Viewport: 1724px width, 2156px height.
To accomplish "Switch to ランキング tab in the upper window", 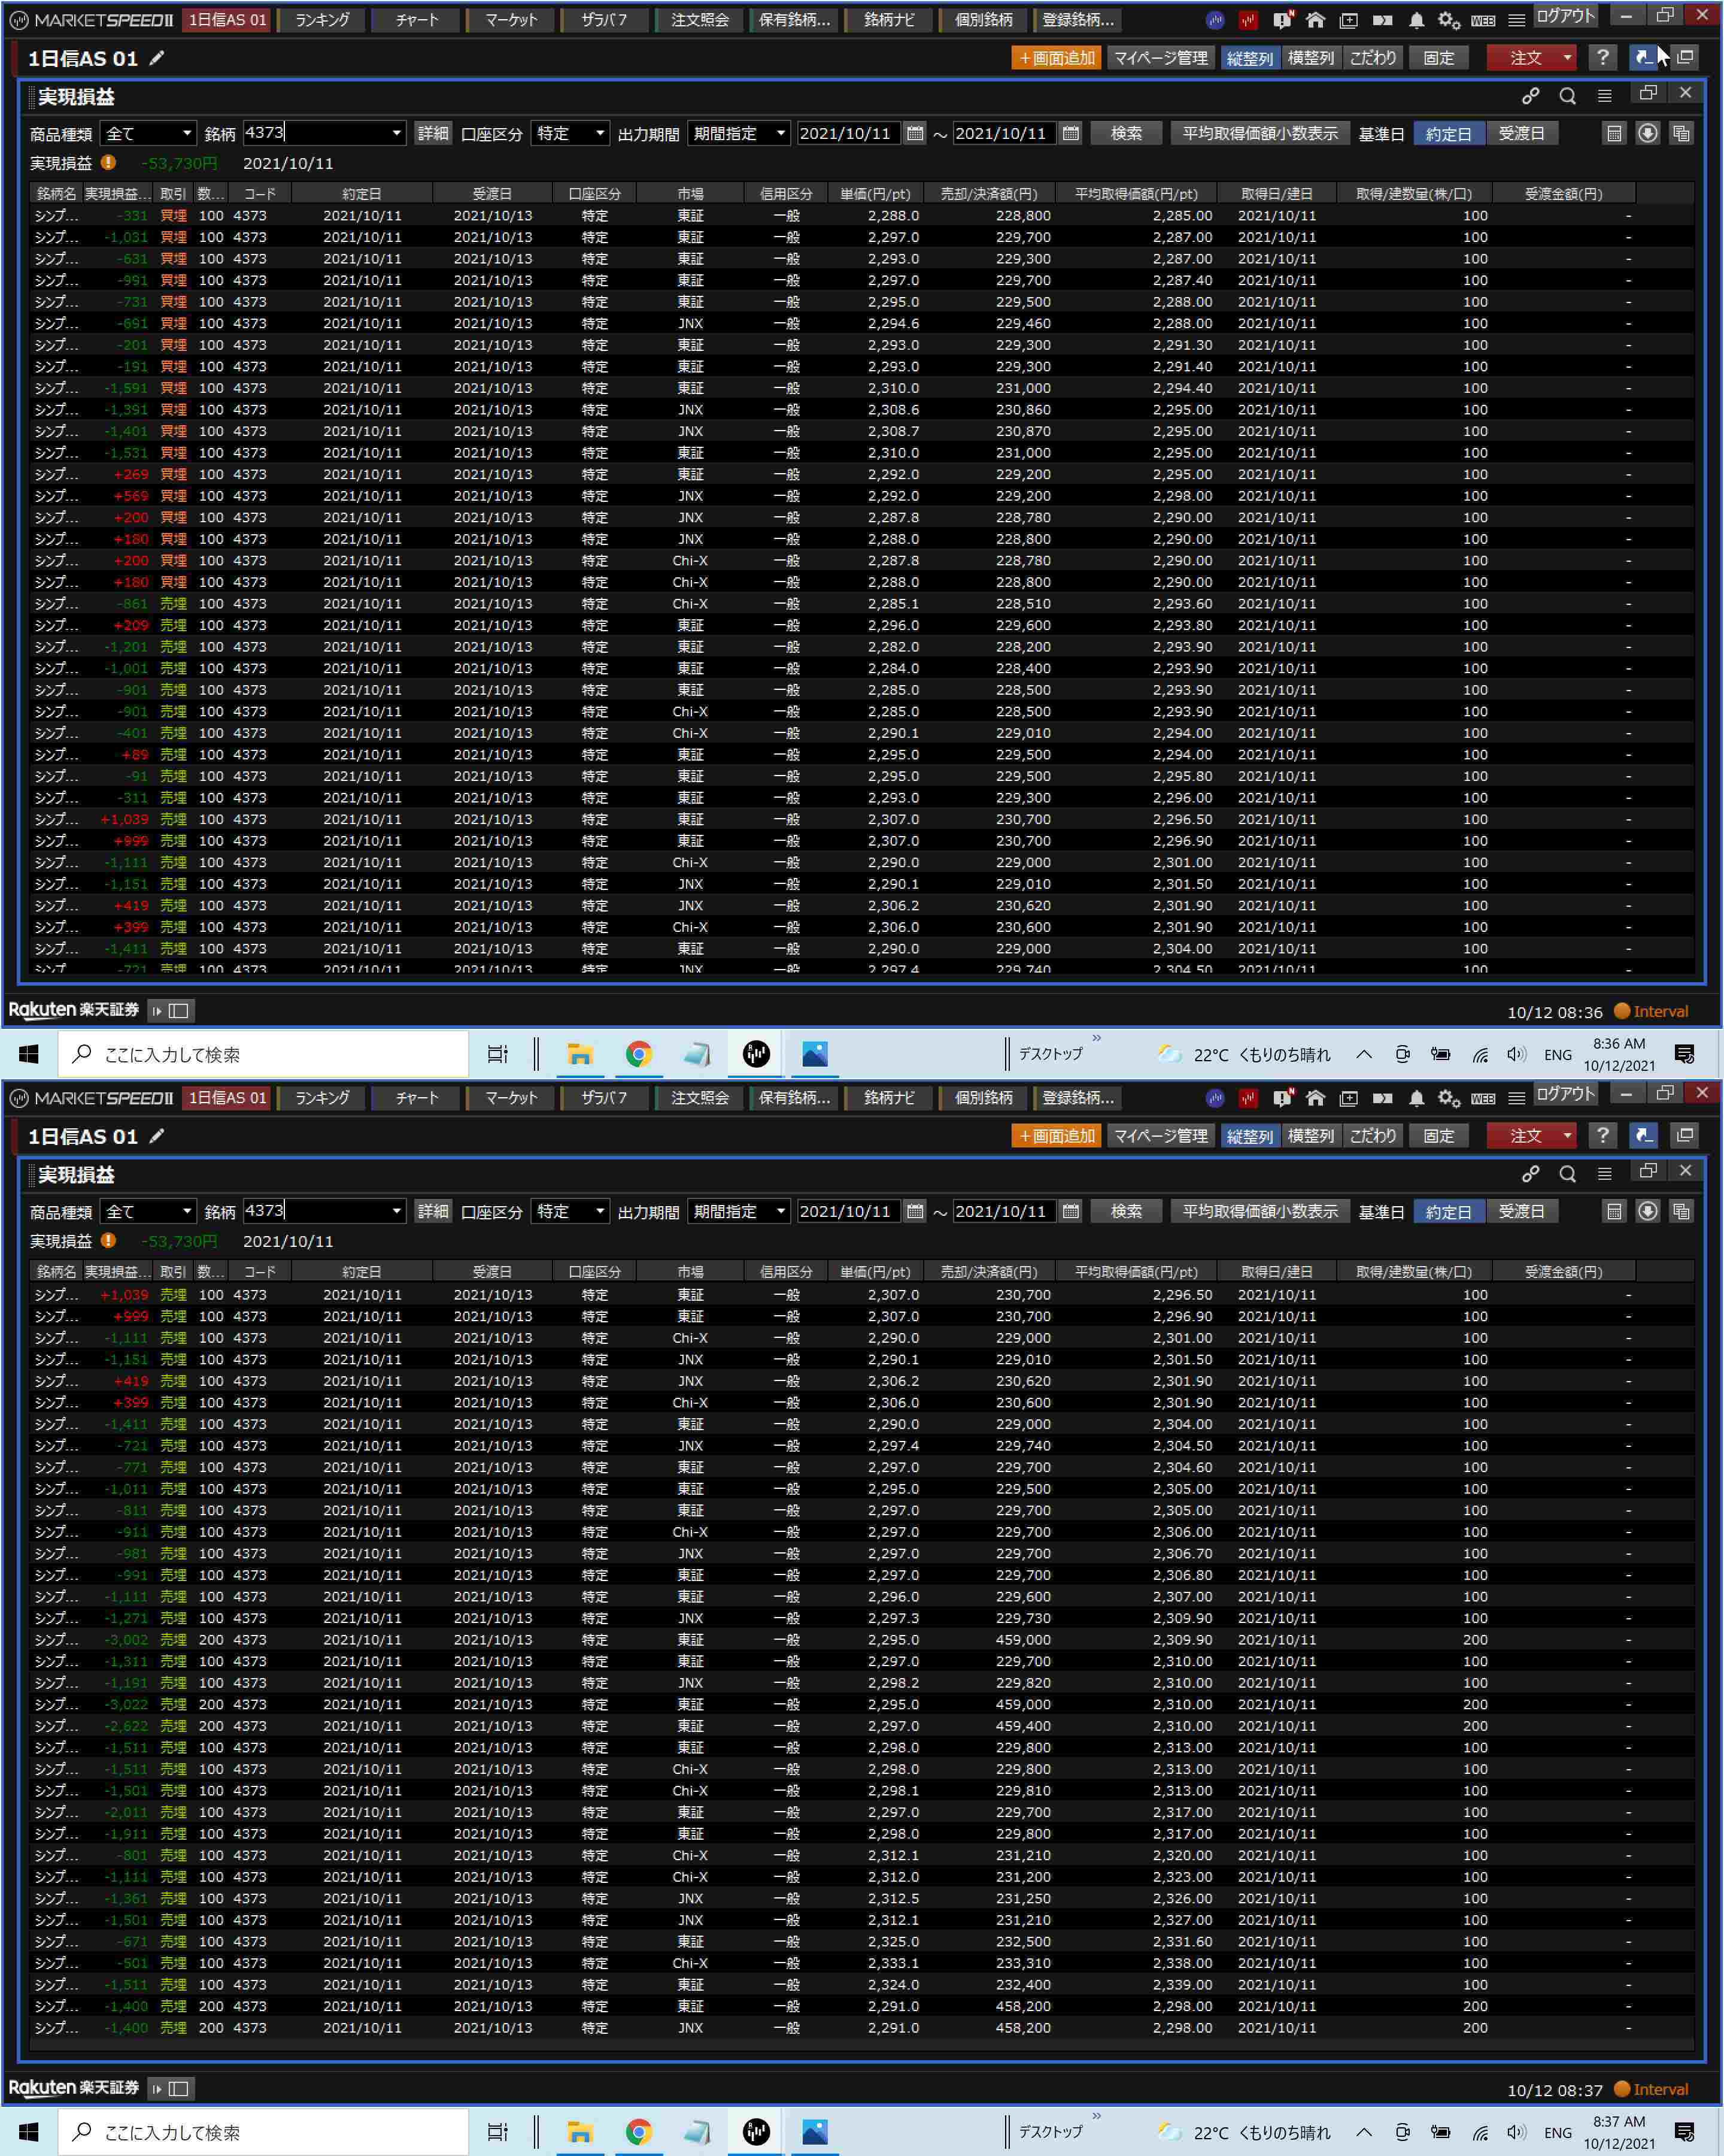I will tap(322, 20).
